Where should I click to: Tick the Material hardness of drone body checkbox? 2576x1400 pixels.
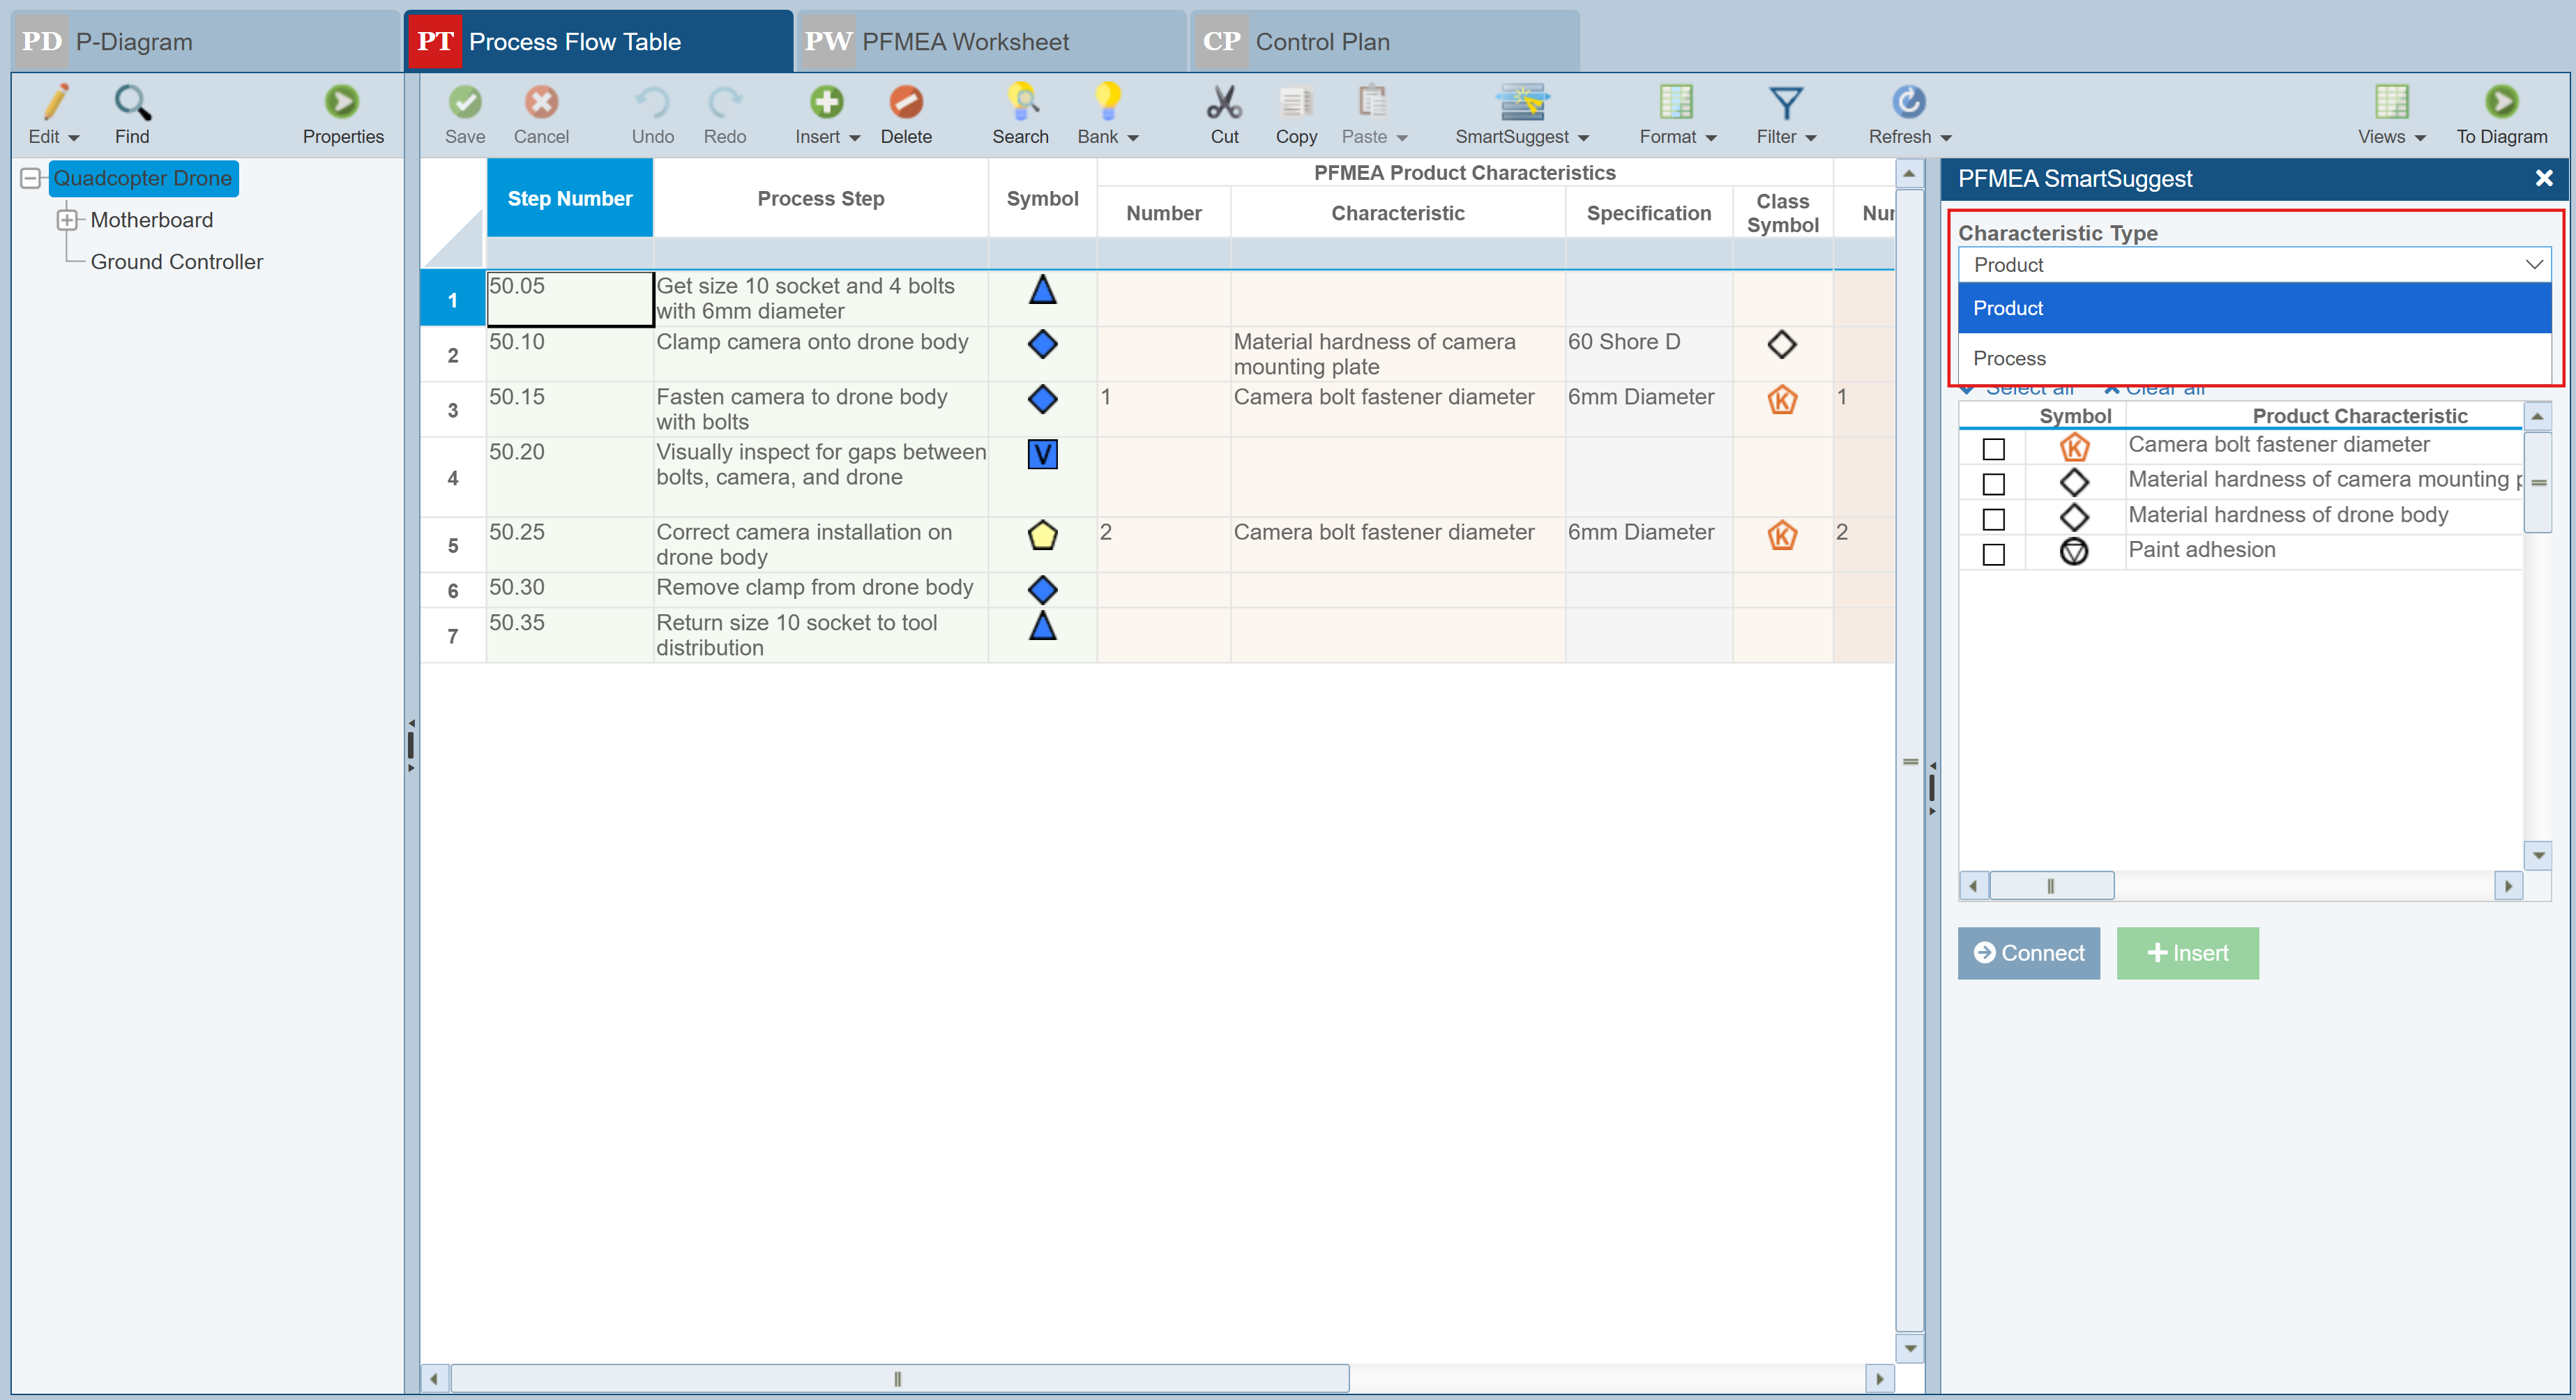(x=1994, y=519)
